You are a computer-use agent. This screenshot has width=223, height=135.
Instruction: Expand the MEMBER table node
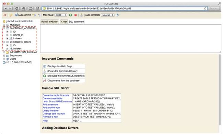pyautogui.click(x=4, y=25)
